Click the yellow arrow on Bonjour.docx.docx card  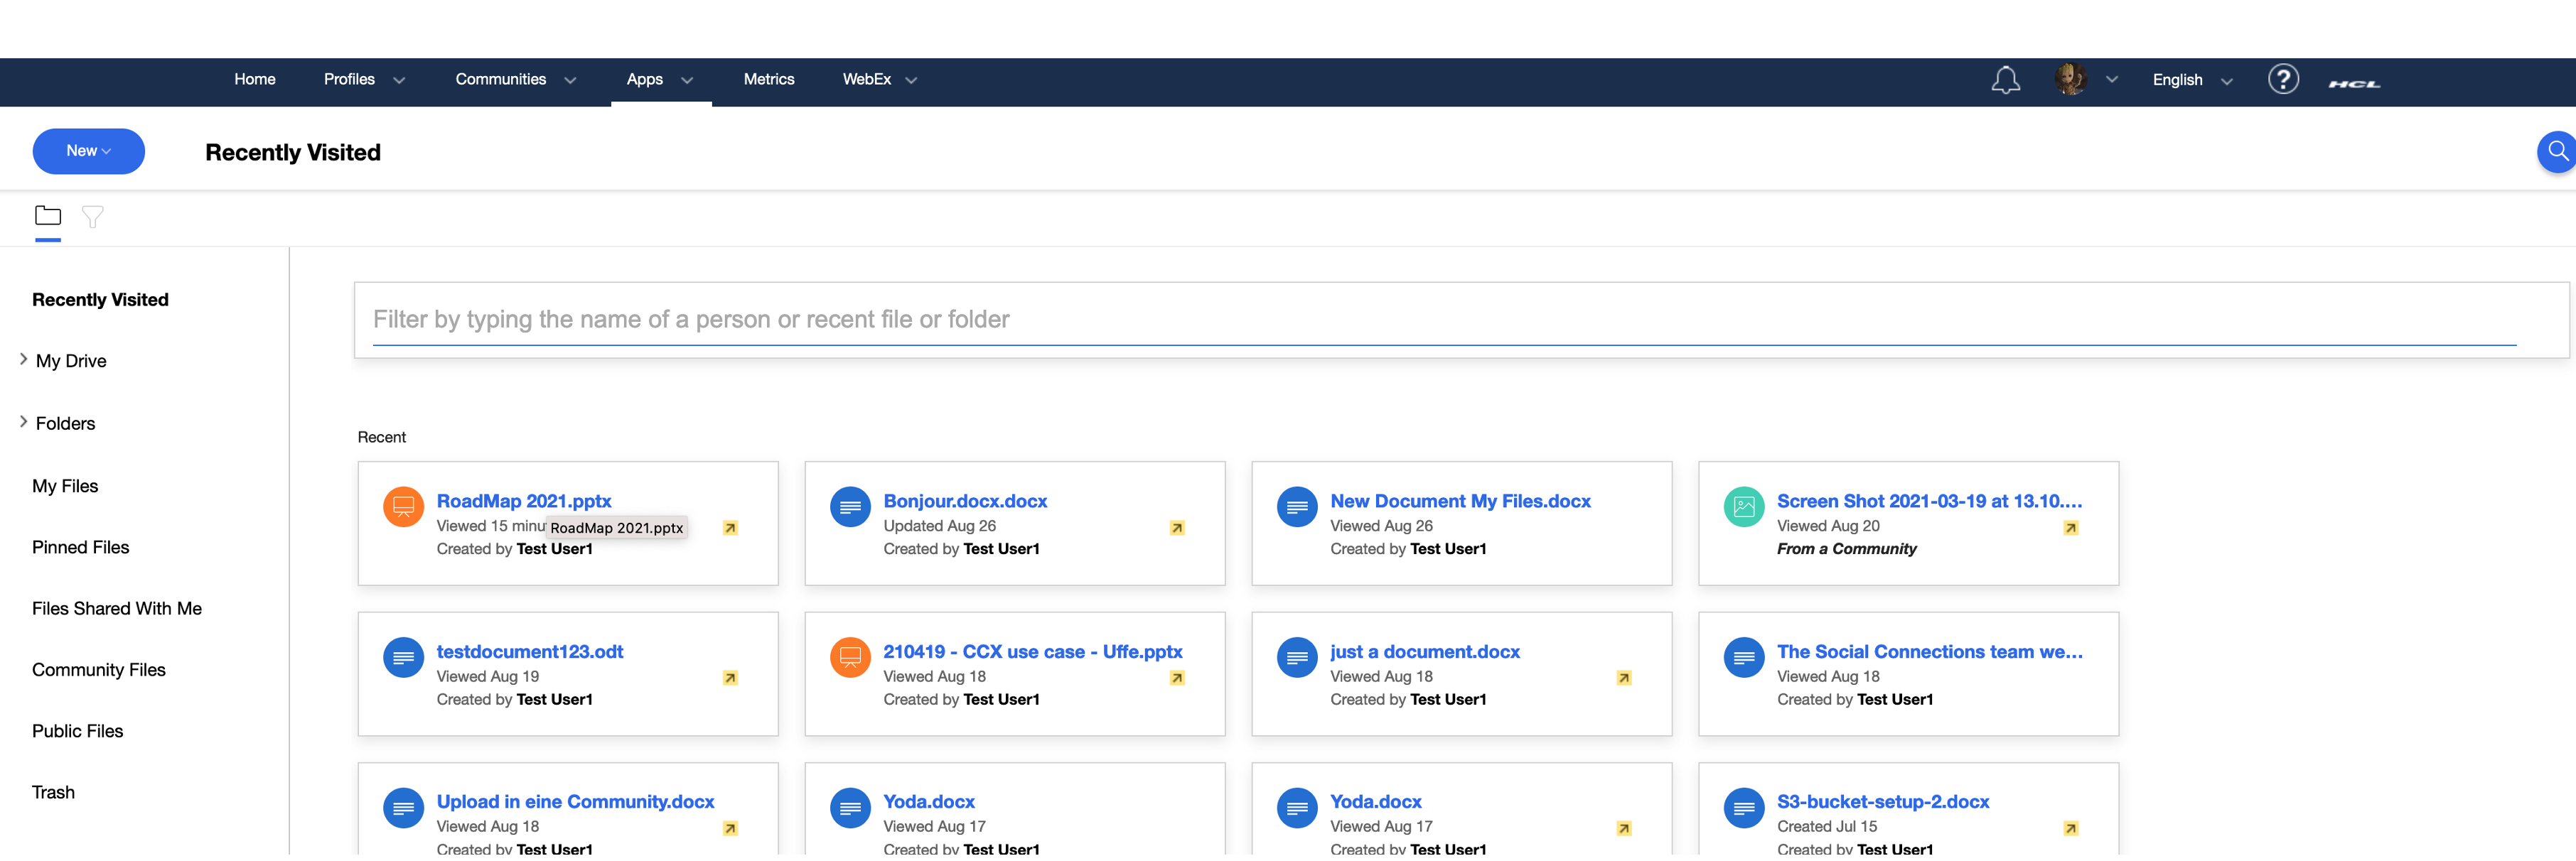1178,529
